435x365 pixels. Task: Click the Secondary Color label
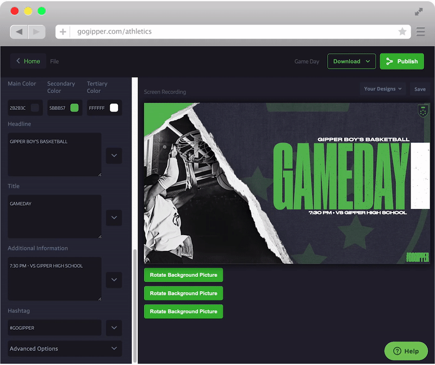click(61, 87)
